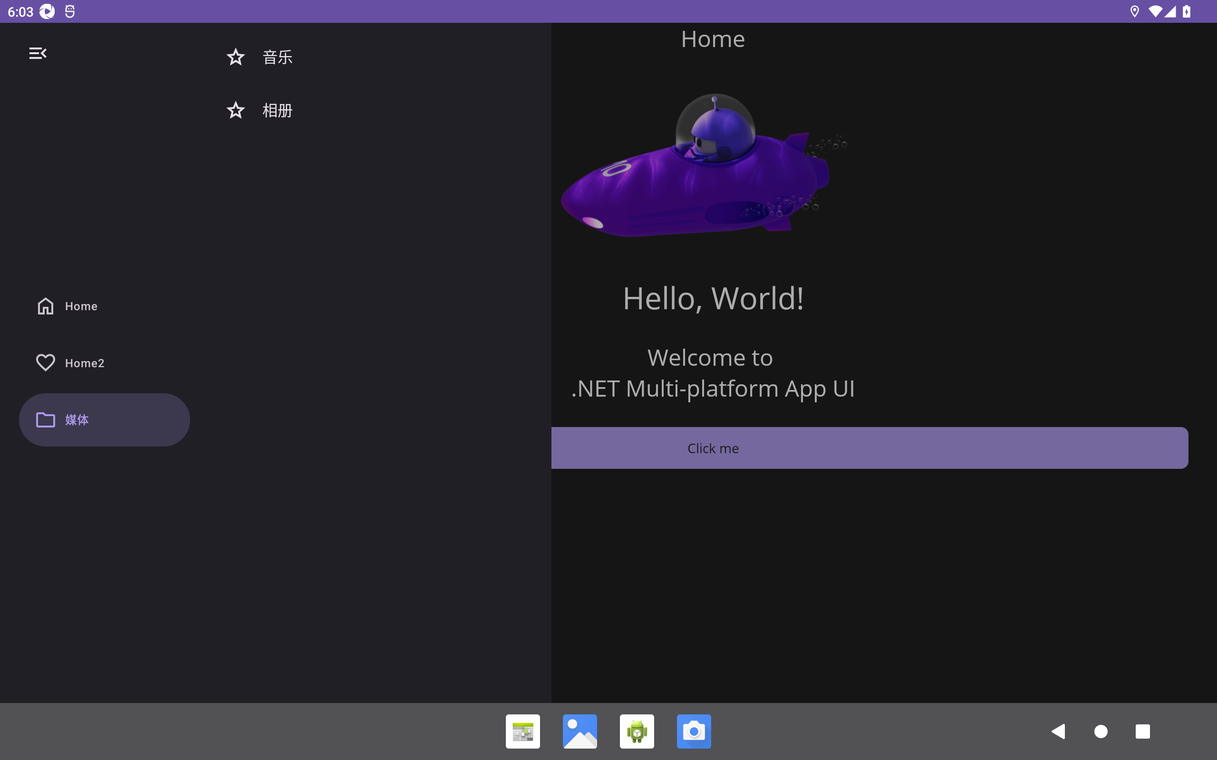The width and height of the screenshot is (1217, 760).
Task: Open the calendar app in taskbar
Action: coord(522,731)
